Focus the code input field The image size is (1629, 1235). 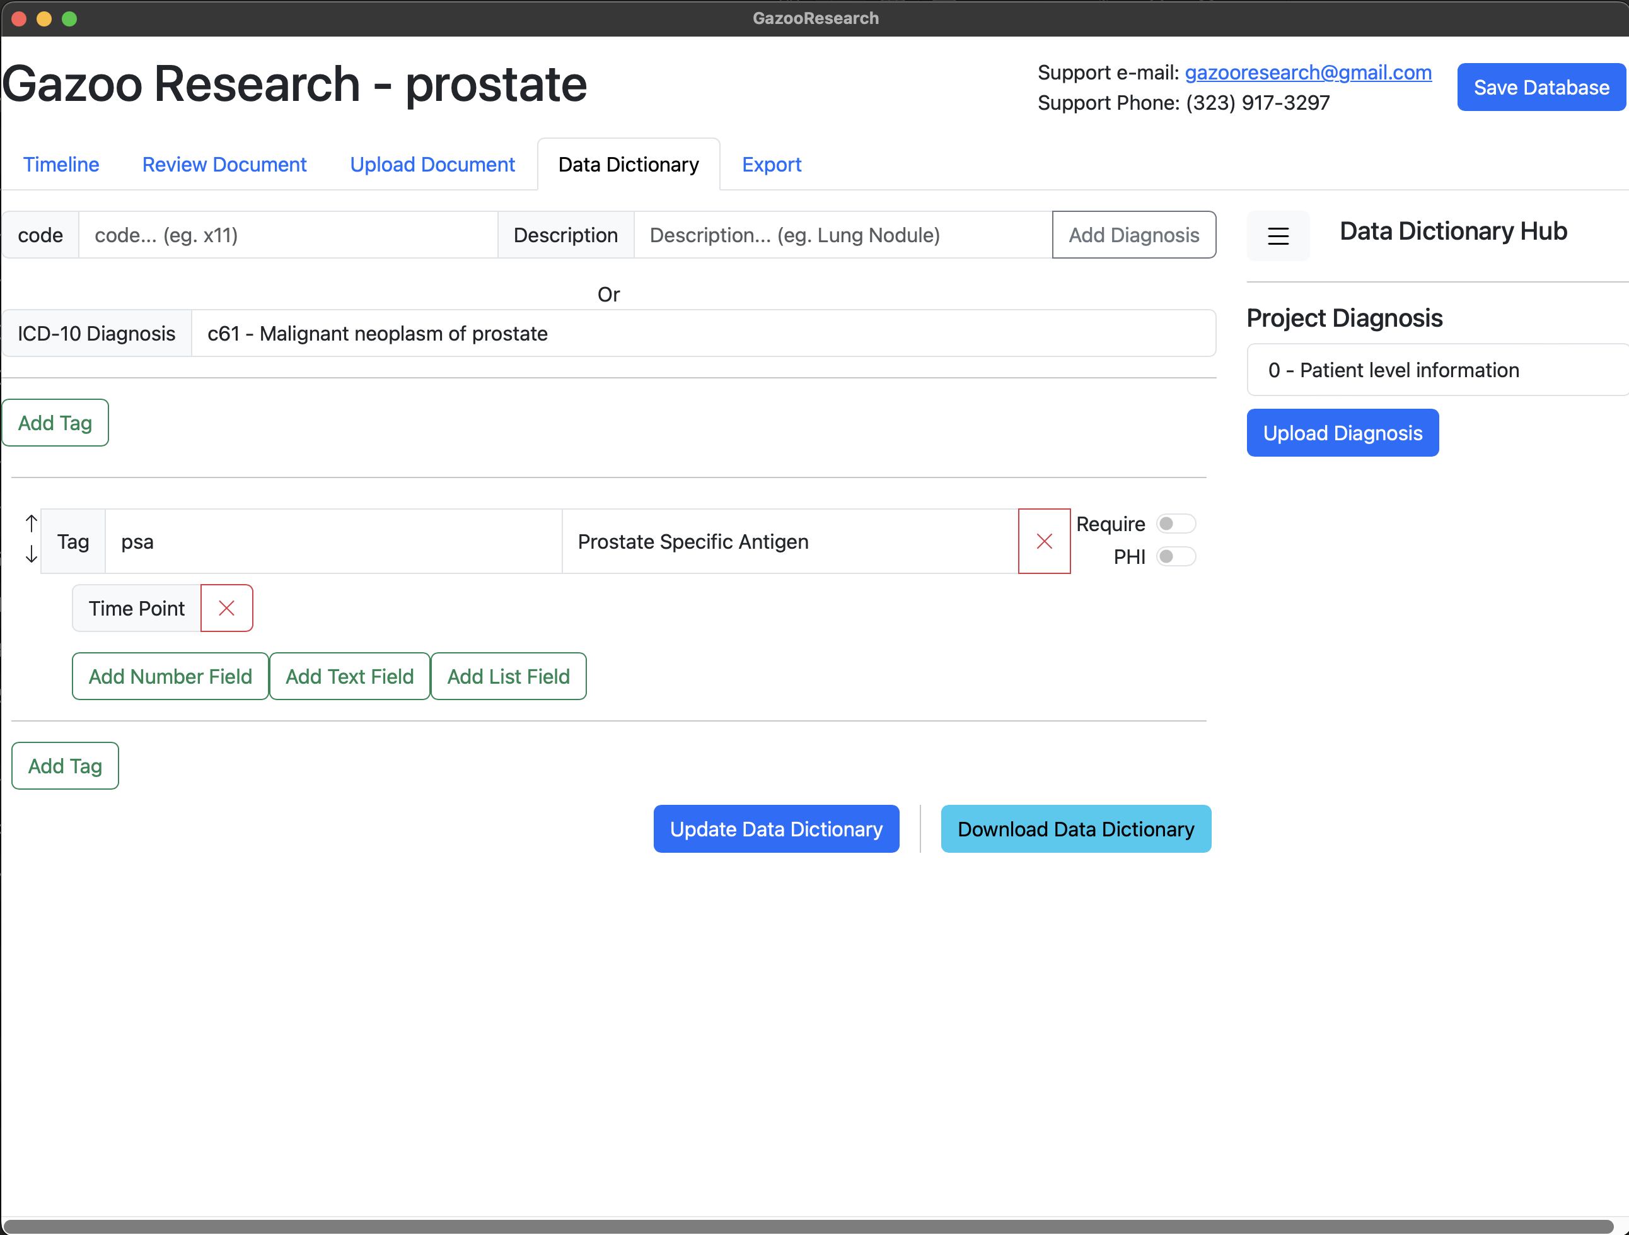click(288, 235)
